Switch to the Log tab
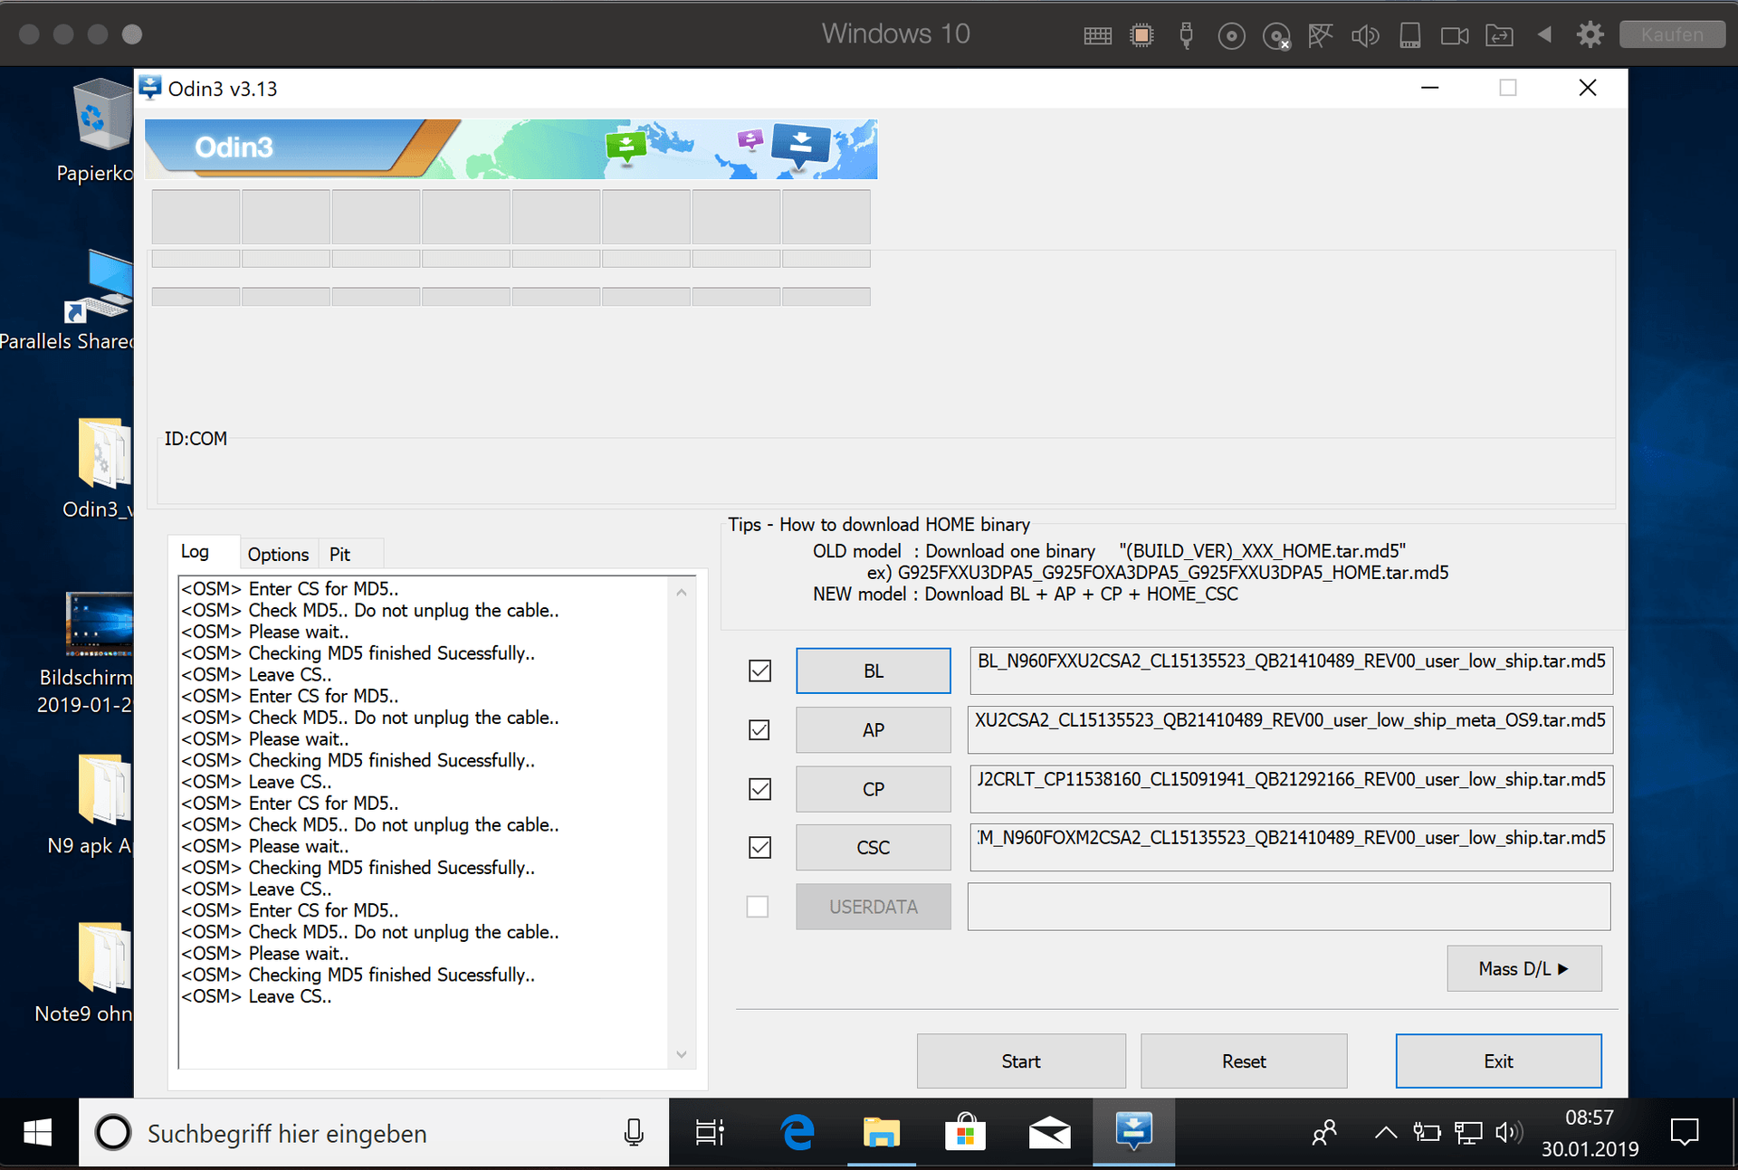 195,551
